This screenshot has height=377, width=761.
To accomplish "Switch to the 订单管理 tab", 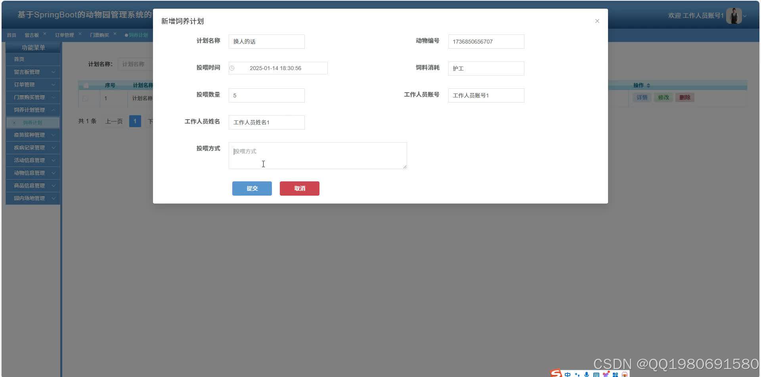I will (x=65, y=35).
